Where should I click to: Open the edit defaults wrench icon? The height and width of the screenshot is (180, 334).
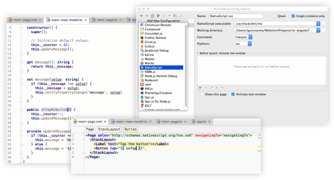pyautogui.click(x=158, y=16)
